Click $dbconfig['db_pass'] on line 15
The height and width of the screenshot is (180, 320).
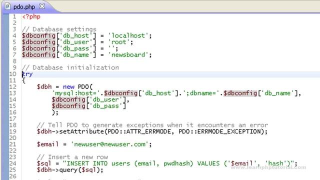[x=89, y=106]
